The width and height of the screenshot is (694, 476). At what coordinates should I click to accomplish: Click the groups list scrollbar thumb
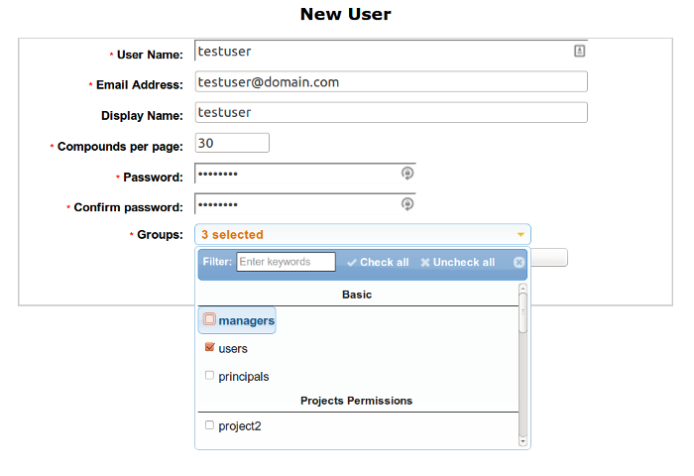[x=522, y=312]
